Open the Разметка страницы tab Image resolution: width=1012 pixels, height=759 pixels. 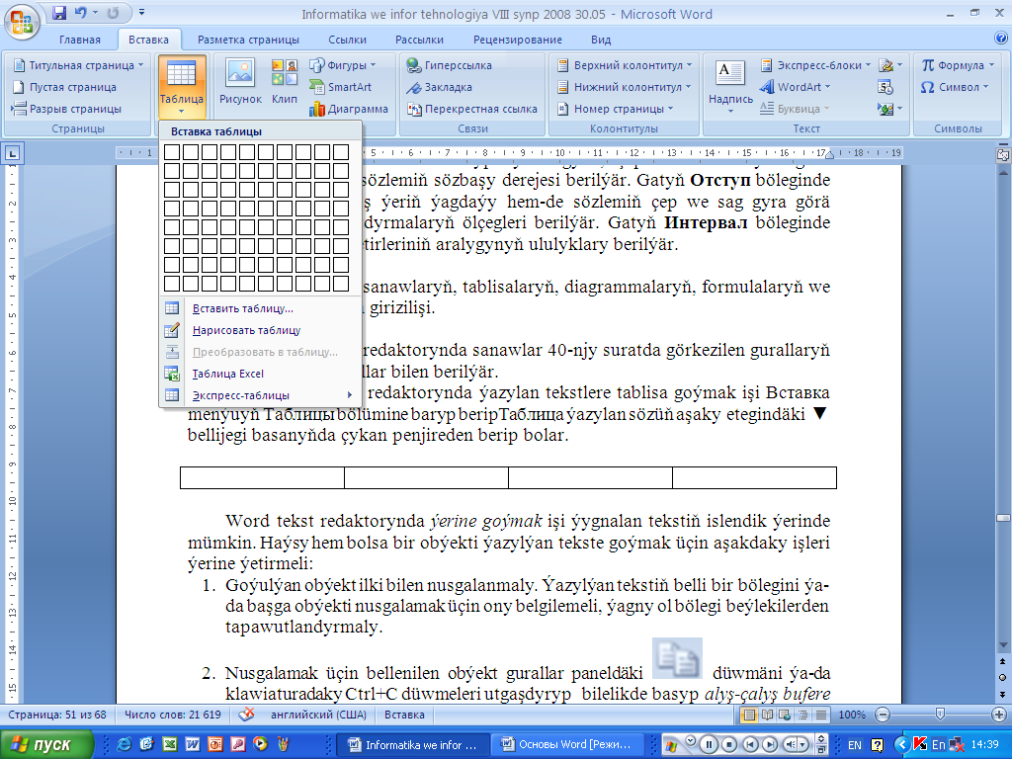(248, 40)
